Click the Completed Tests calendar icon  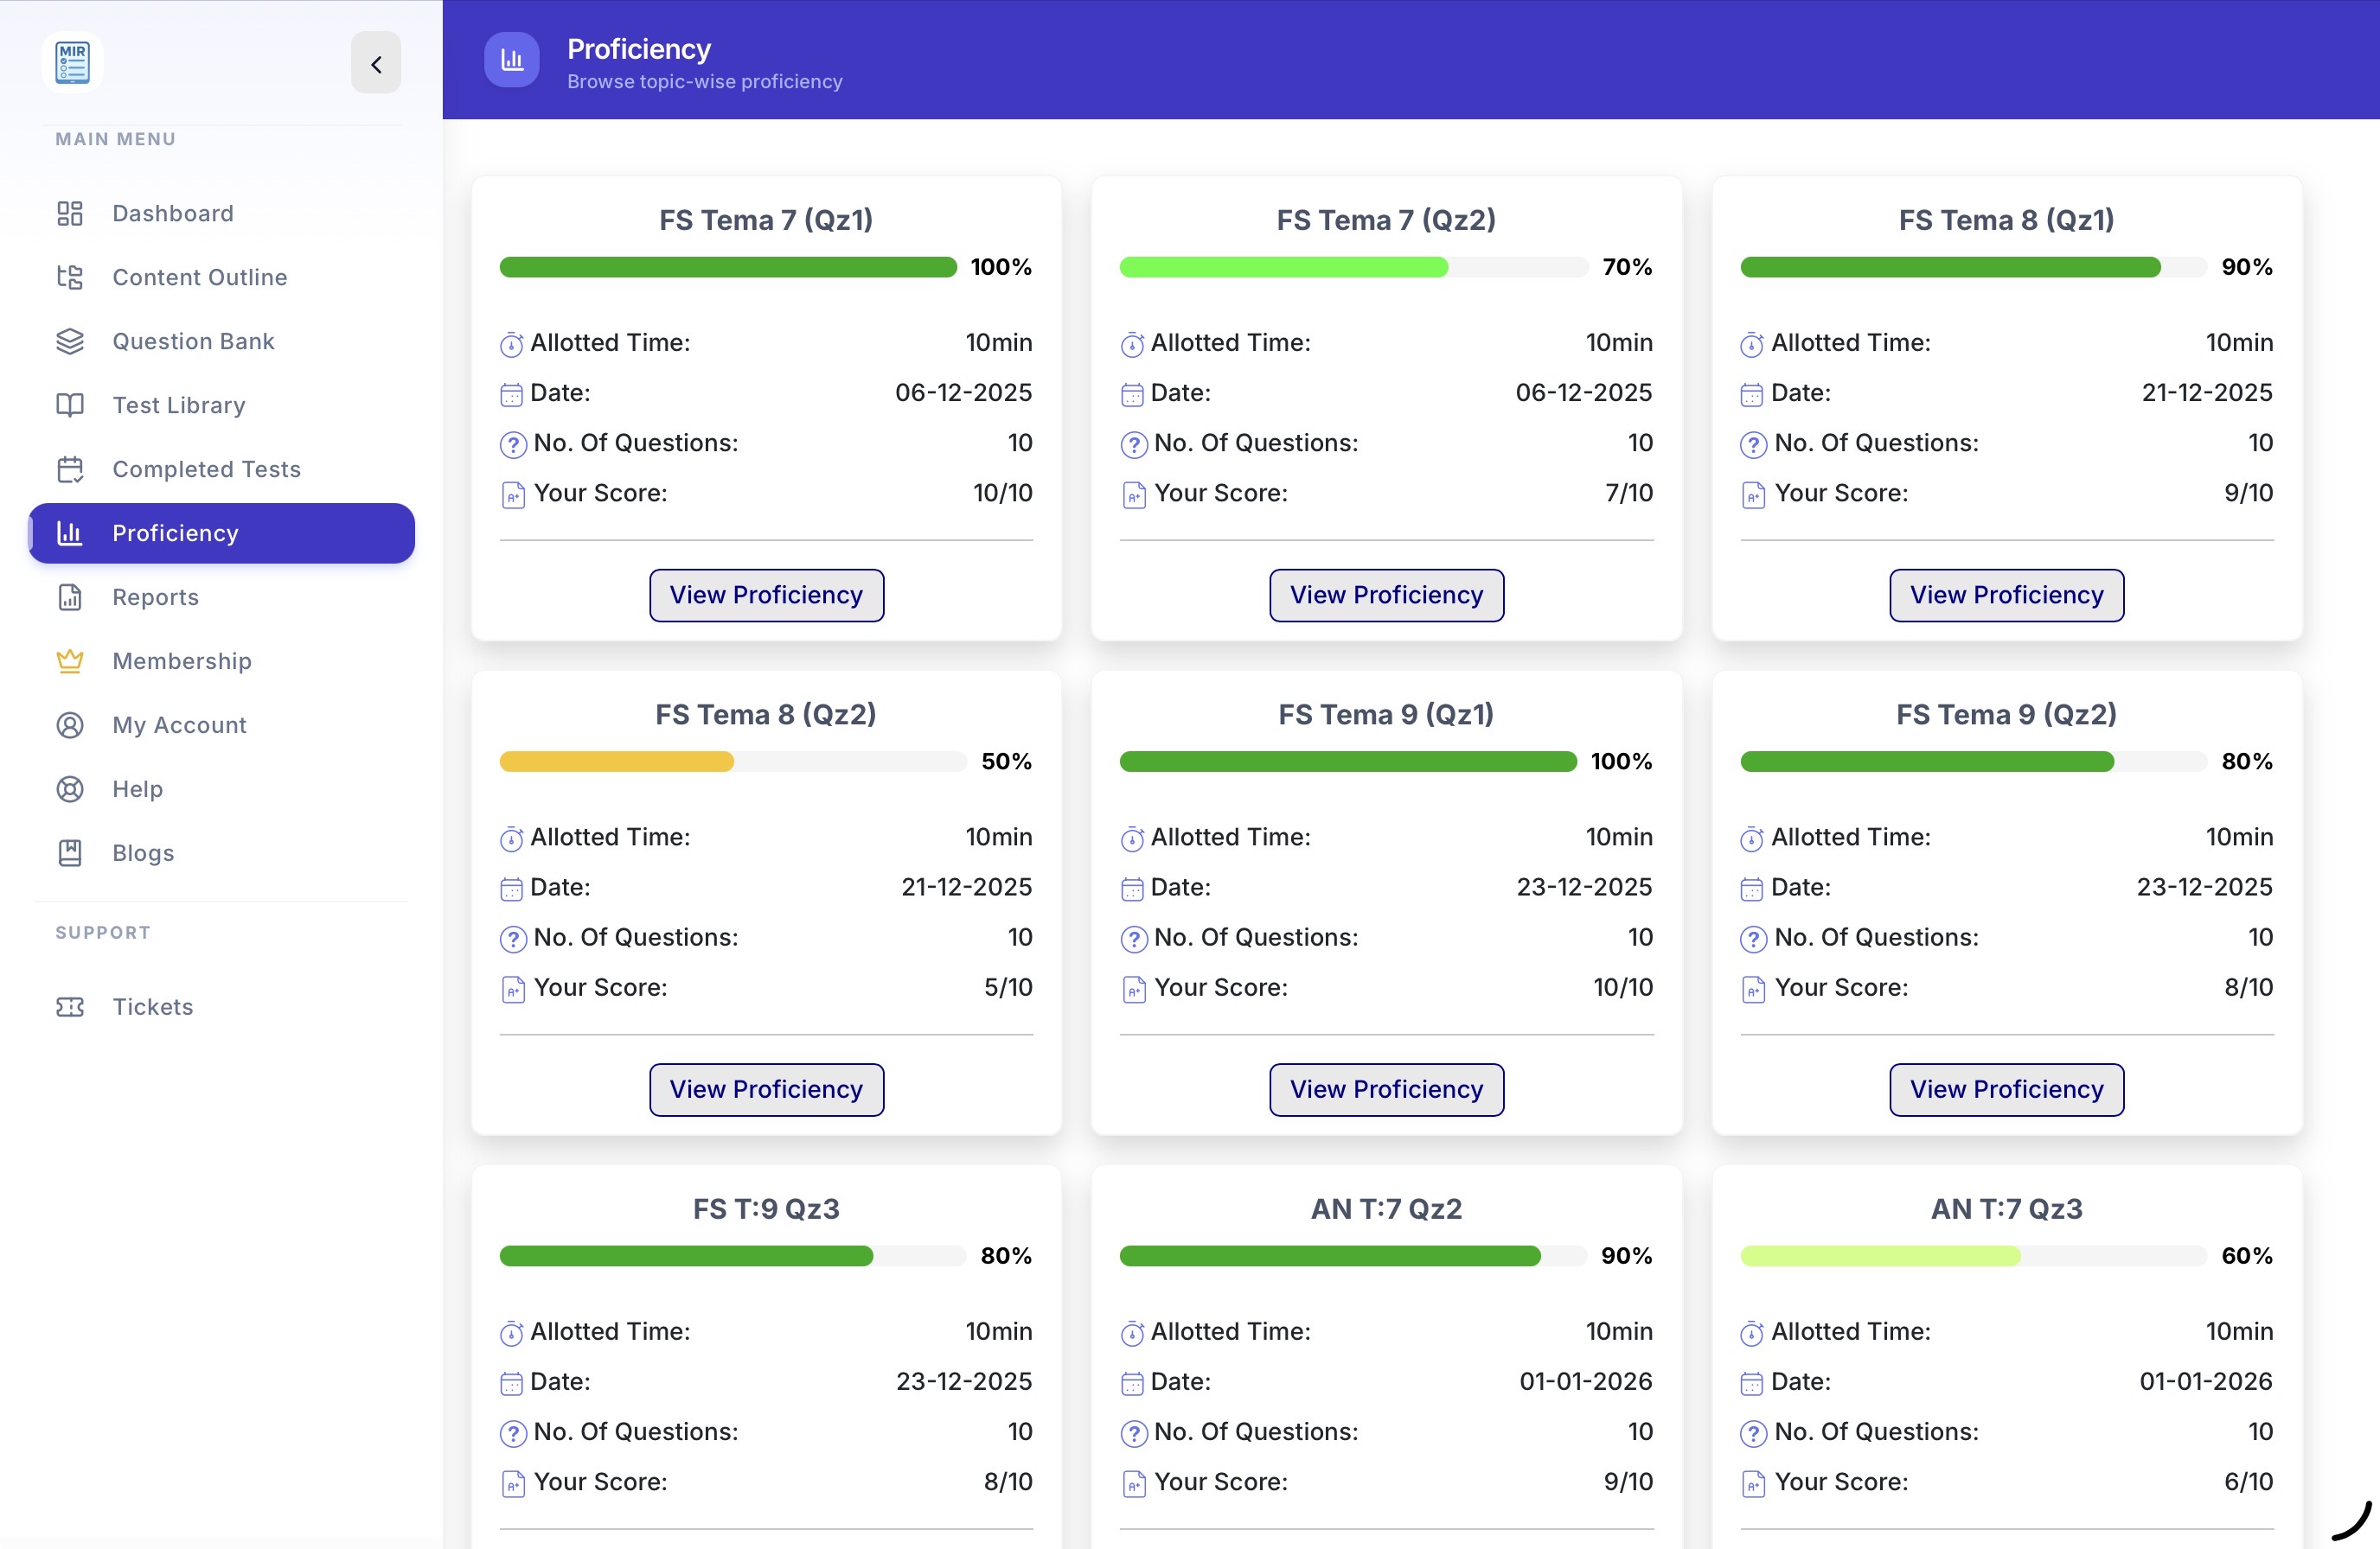tap(70, 469)
